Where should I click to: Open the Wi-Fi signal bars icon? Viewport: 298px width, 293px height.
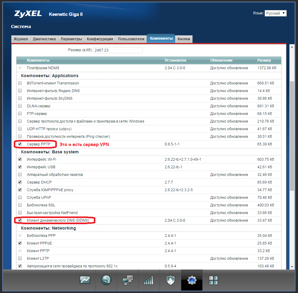tap(149, 280)
